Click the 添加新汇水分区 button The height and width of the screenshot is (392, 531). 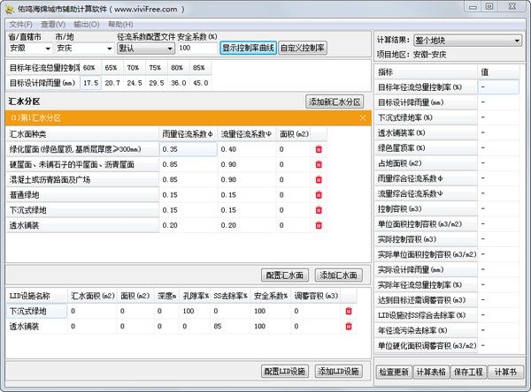tap(335, 102)
